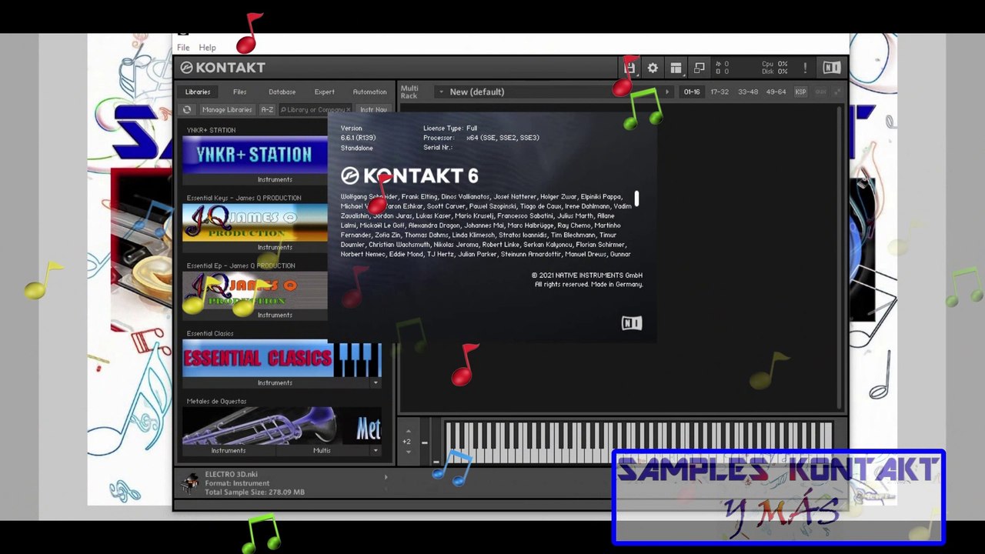
Task: Collapse the rack header arrows icon
Action: (x=837, y=92)
